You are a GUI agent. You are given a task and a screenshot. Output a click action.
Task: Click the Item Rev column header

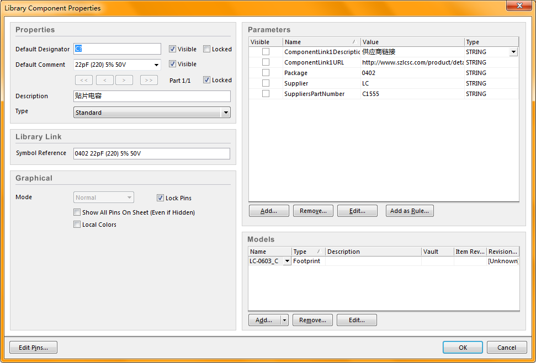[x=470, y=252]
